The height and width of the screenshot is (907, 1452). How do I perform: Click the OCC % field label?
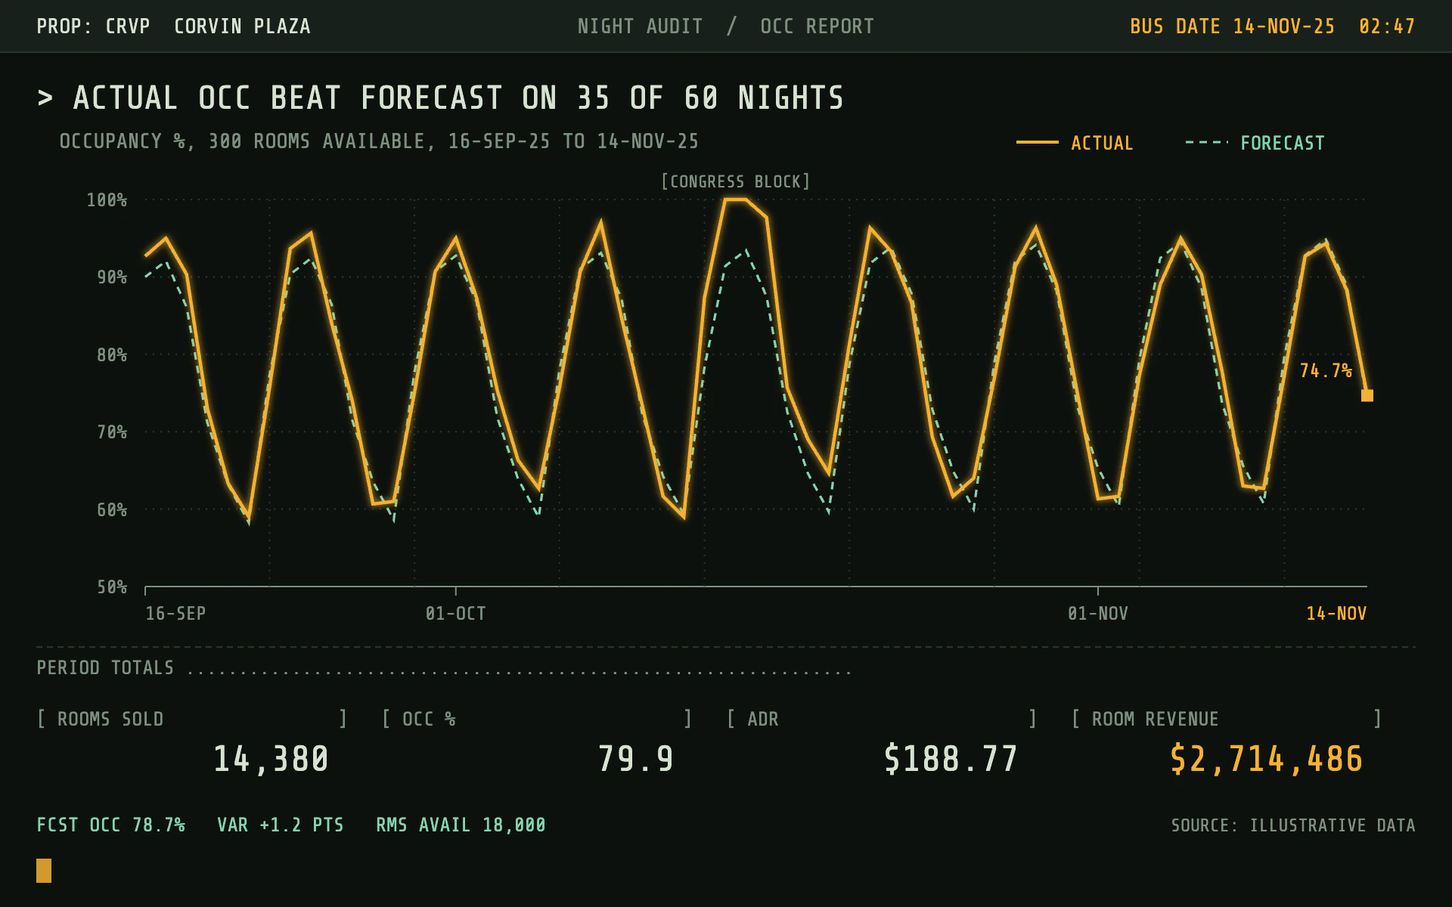429,719
